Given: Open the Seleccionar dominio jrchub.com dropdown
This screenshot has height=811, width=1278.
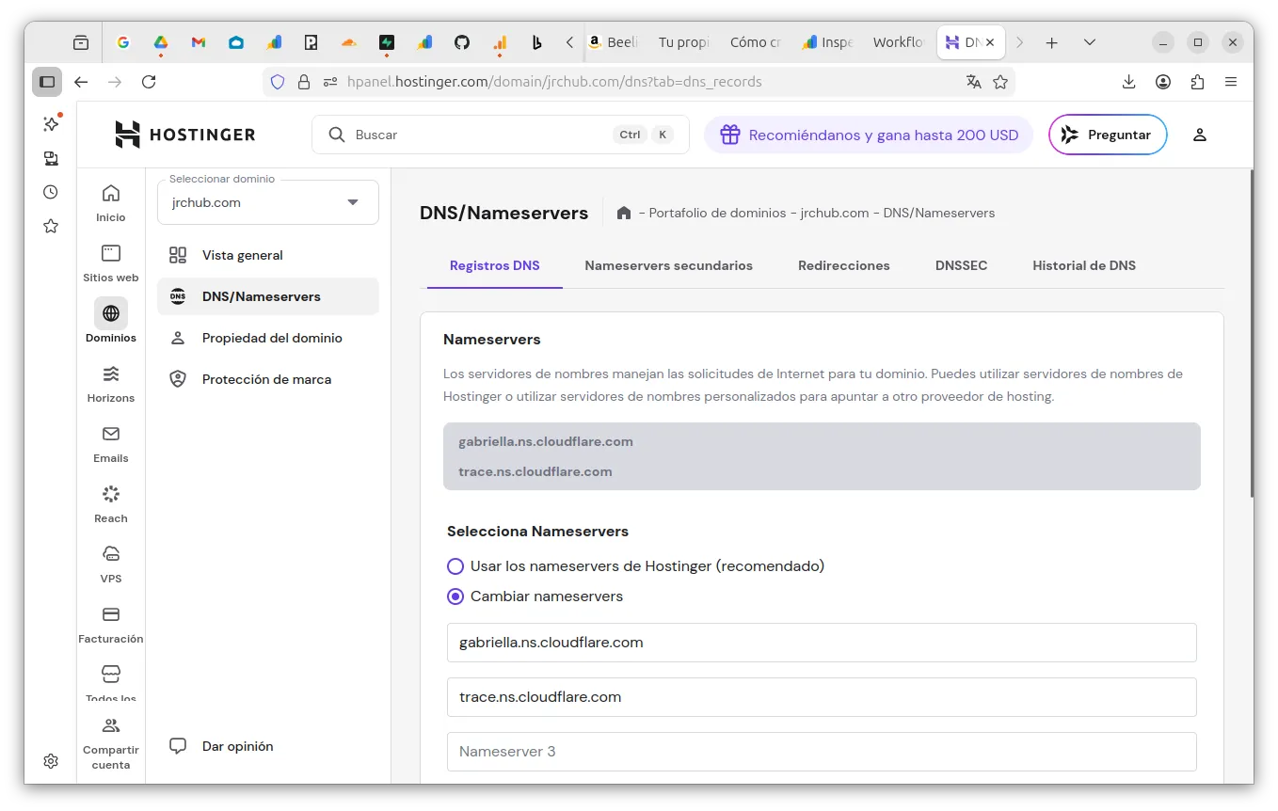Looking at the screenshot, I should (268, 202).
